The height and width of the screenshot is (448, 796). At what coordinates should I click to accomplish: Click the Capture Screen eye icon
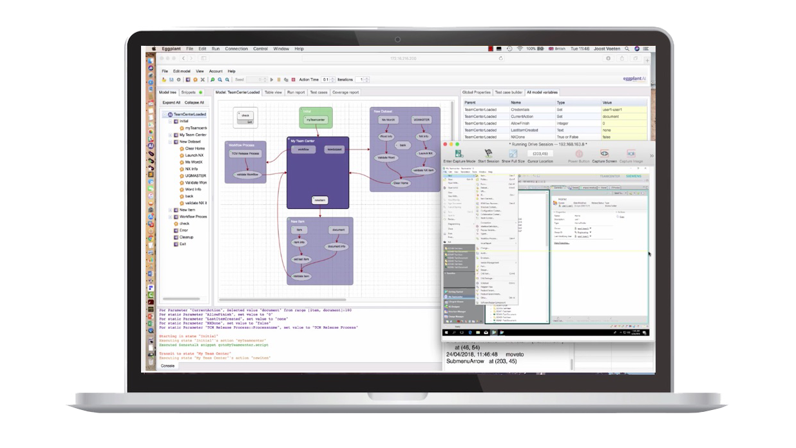(604, 153)
